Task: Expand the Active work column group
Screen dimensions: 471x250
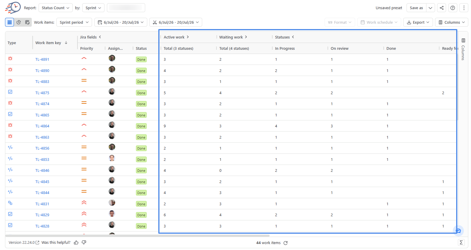Action: pos(188,37)
